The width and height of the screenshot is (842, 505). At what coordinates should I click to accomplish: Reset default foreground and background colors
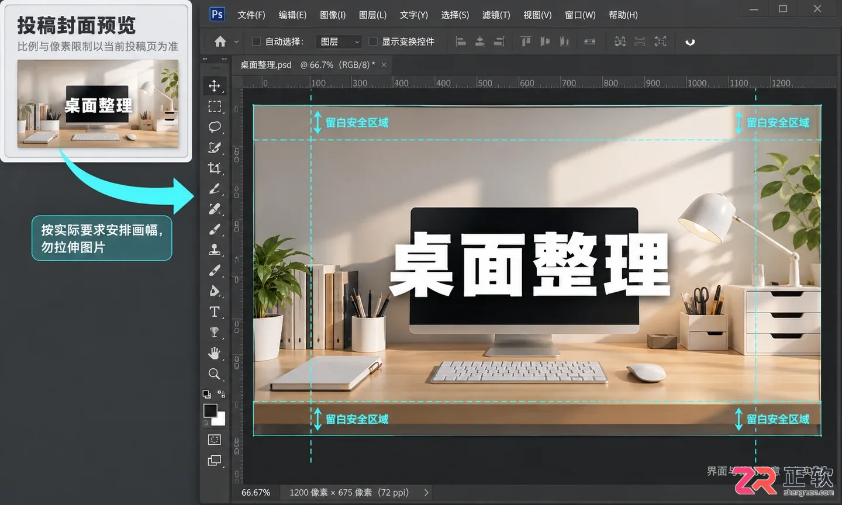[x=207, y=394]
